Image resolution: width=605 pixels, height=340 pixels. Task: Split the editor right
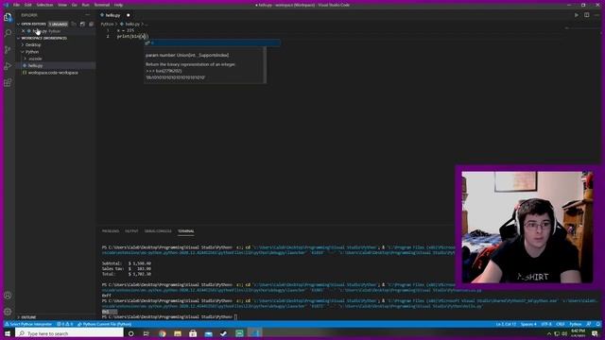pyautogui.click(x=586, y=15)
